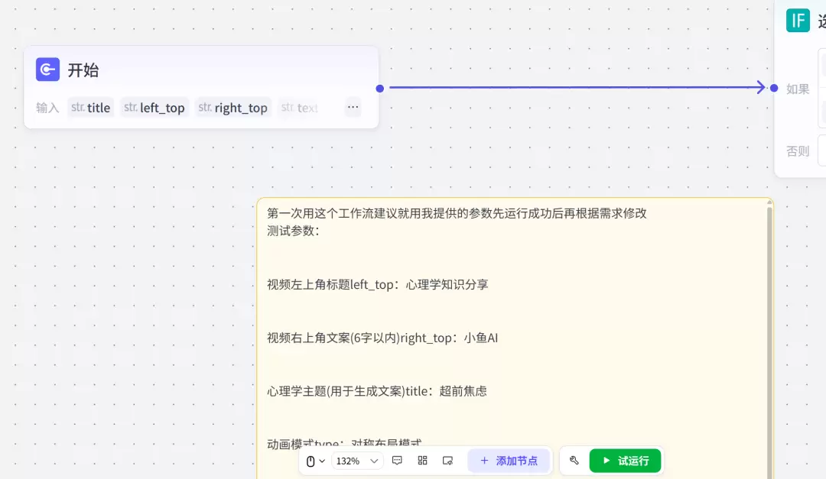Screen dimensions: 826x479
Task: Click the title input tag on 开始 node
Action: pos(90,108)
